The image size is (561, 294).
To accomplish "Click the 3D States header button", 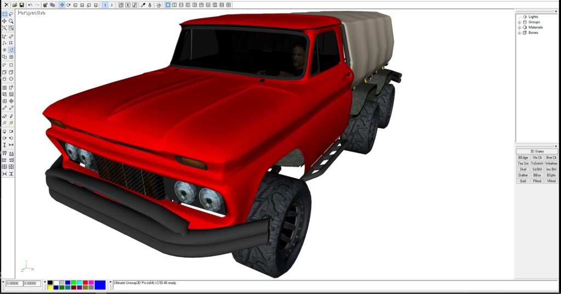I will [x=537, y=151].
